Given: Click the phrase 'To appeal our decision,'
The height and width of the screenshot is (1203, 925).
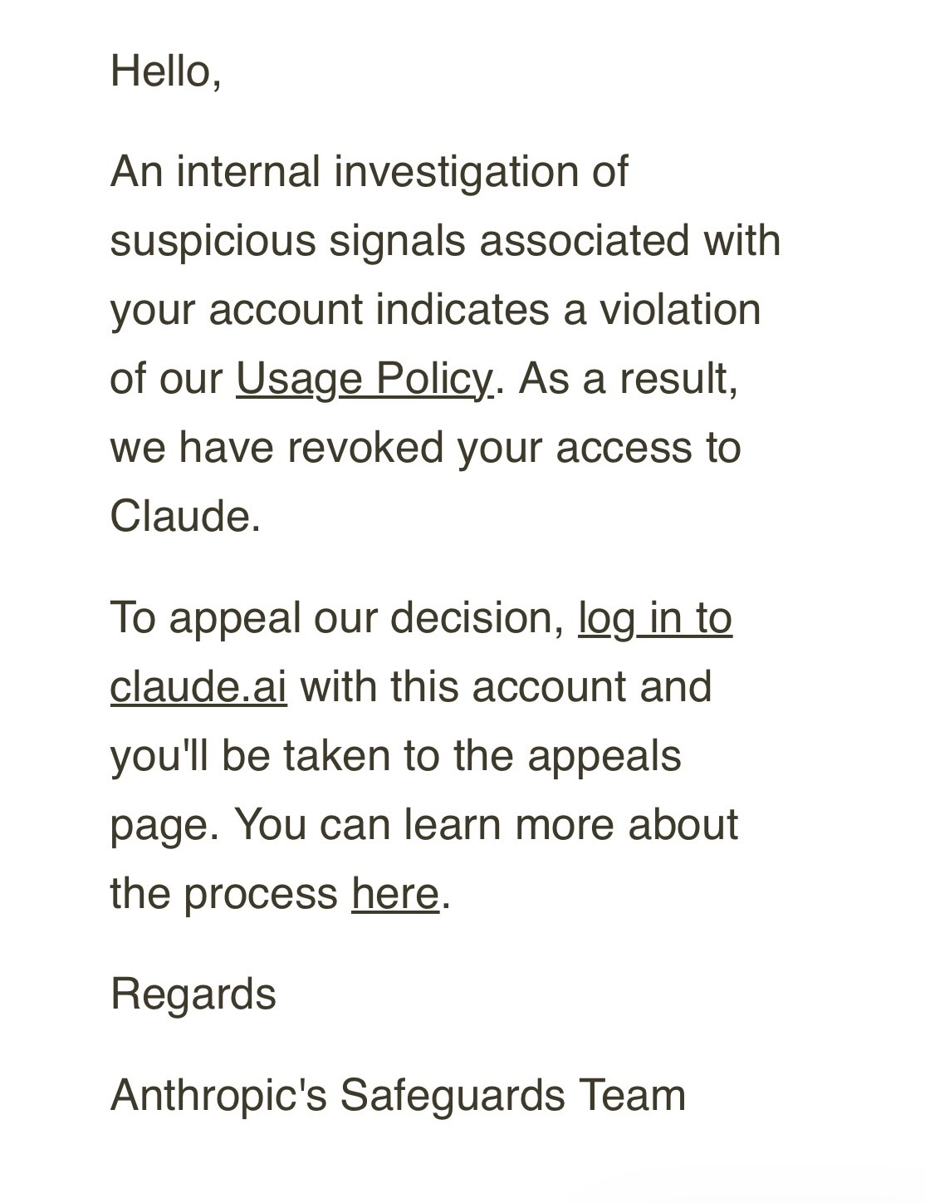Looking at the screenshot, I should [x=337, y=618].
